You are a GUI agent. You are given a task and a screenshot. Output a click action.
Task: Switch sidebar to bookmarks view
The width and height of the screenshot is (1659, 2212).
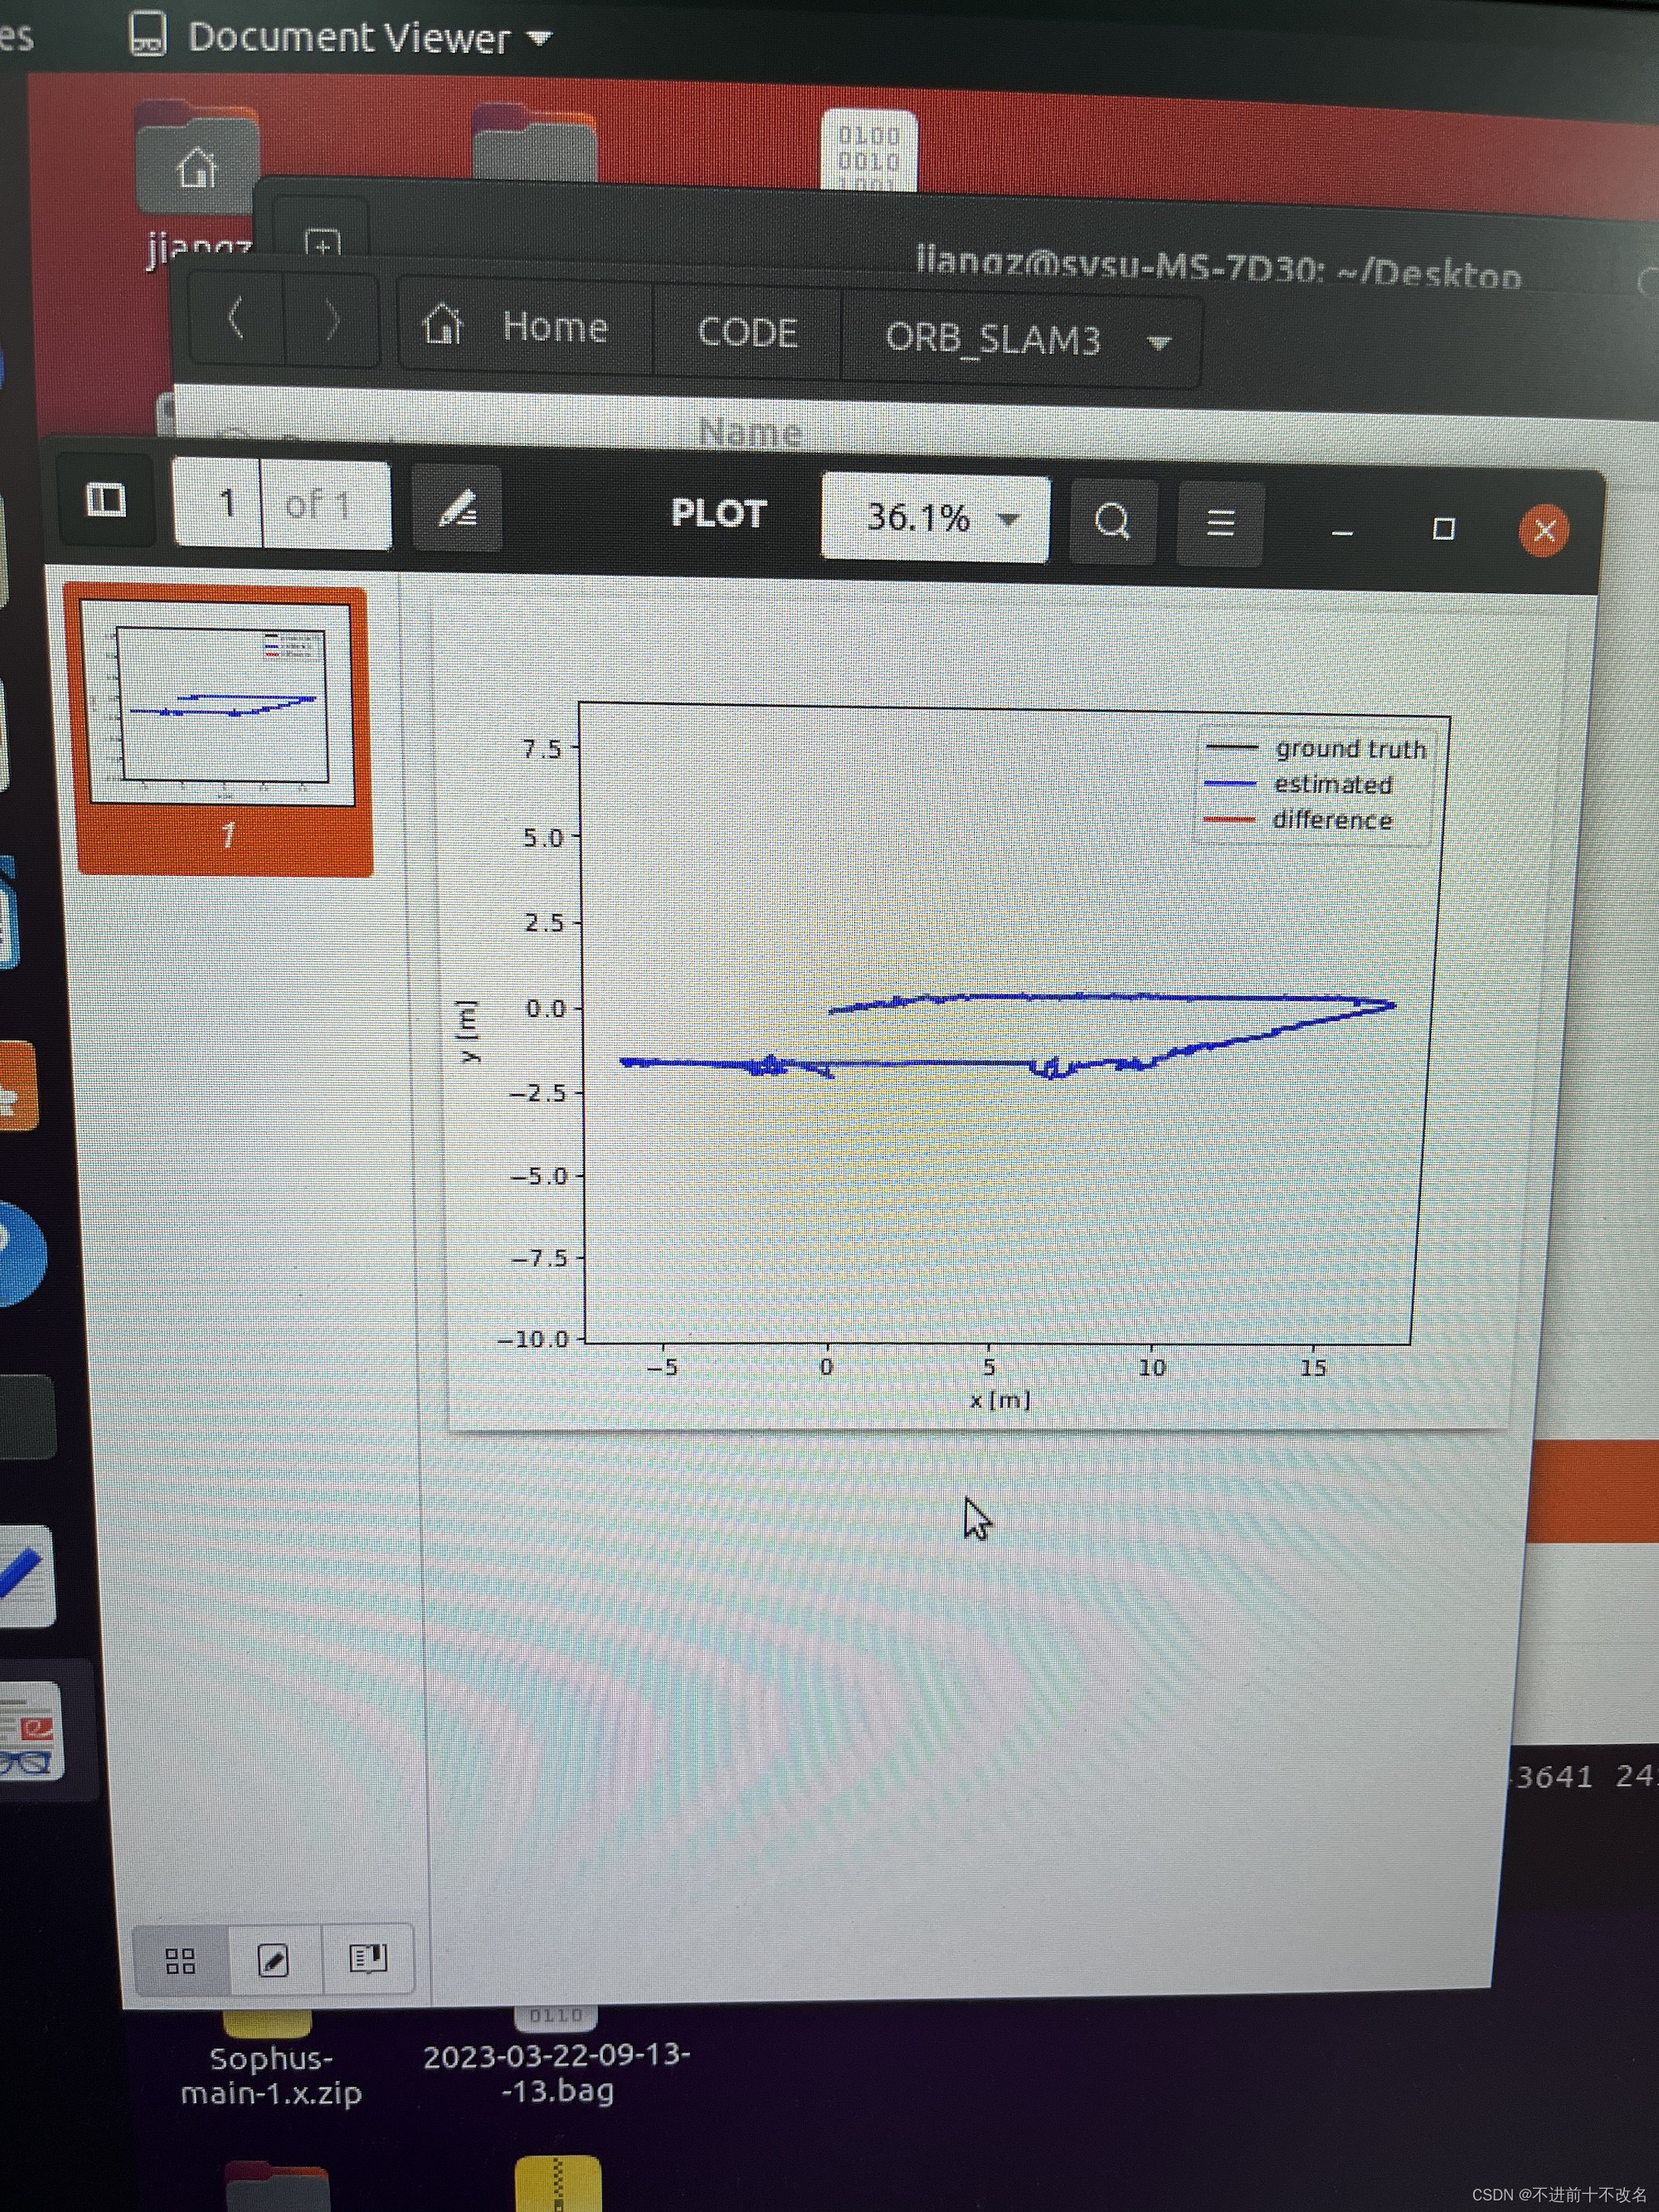pyautogui.click(x=367, y=1959)
